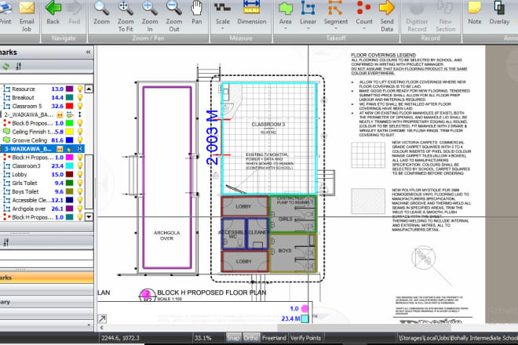Open the Count dropdown arrow
This screenshot has height=345, width=518.
pos(363,28)
